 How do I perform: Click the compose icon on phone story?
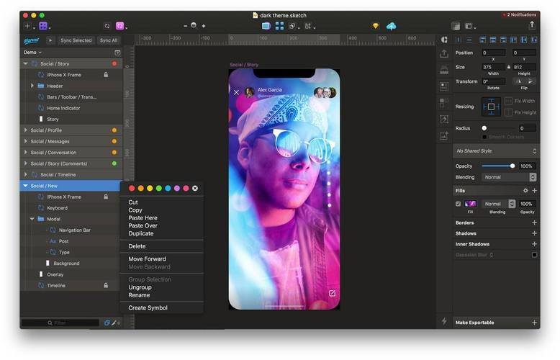tap(332, 293)
